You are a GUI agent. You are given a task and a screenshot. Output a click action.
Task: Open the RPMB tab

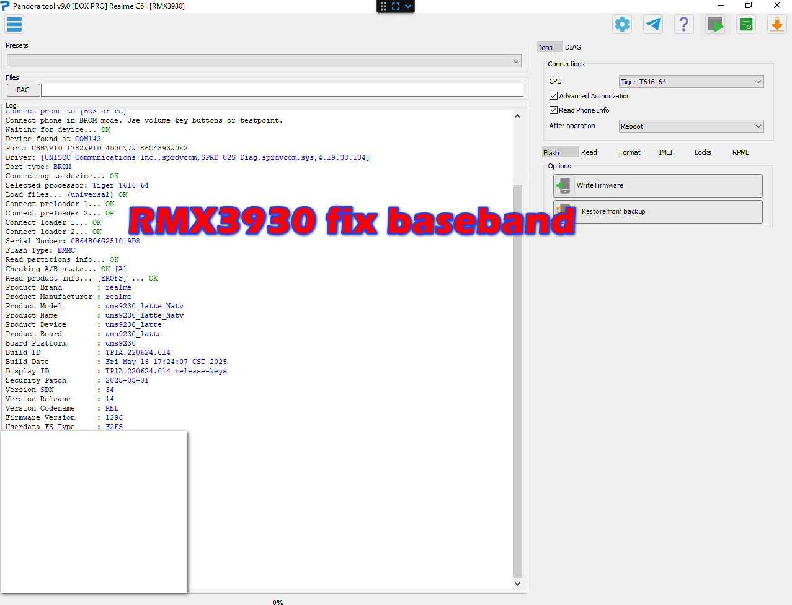point(741,152)
